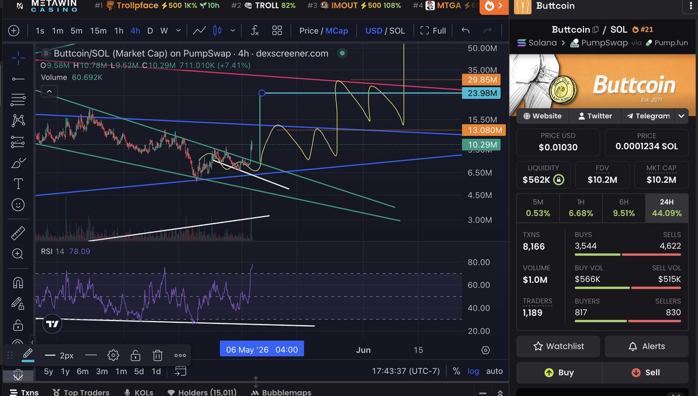Select the 4h interval

coord(136,31)
